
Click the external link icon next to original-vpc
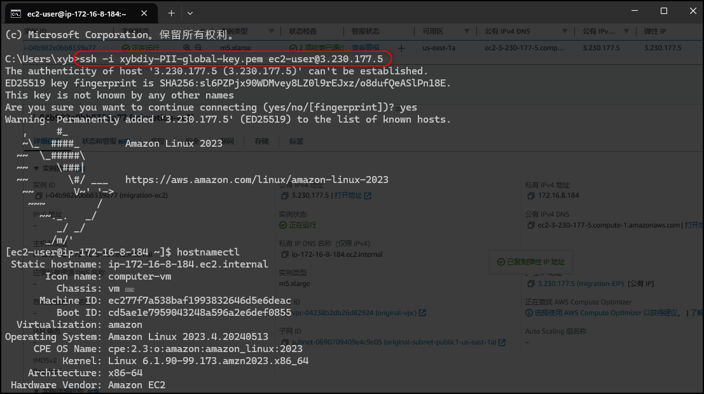point(422,313)
